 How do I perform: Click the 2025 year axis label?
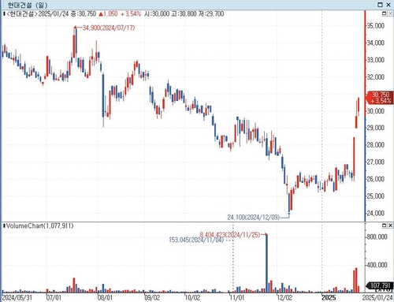[x=329, y=297]
